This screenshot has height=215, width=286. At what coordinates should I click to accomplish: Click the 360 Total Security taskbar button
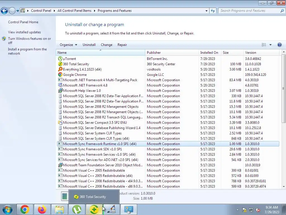(94, 209)
